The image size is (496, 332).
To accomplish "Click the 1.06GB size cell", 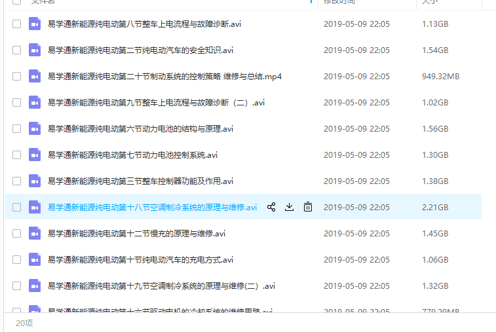I will click(x=435, y=260).
